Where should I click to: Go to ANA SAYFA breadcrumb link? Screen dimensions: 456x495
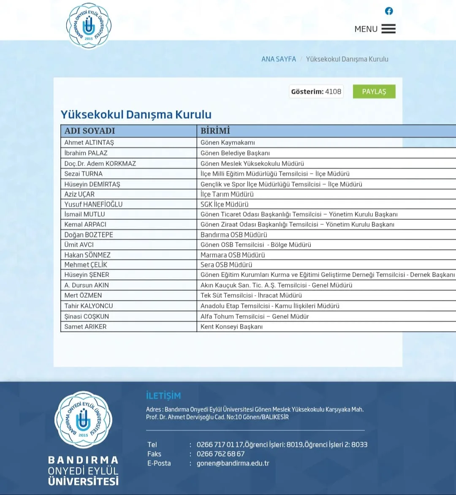tap(279, 59)
